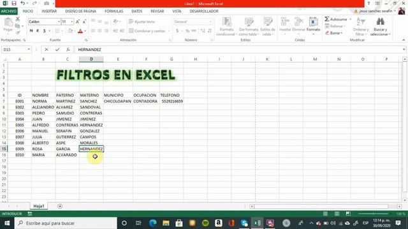Toggle italic formatting (K)
Image resolution: width=408 pixels, height=229 pixels.
point(38,31)
